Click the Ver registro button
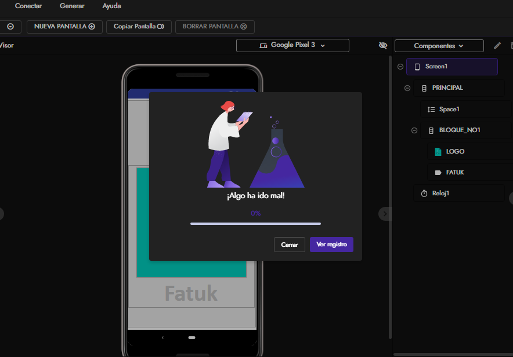 click(331, 245)
